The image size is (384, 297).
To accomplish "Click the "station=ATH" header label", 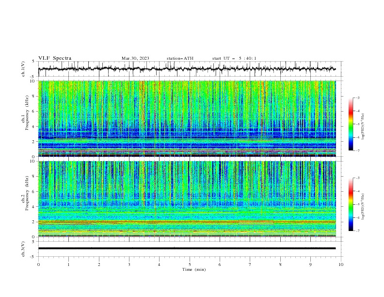I will tap(180, 58).
